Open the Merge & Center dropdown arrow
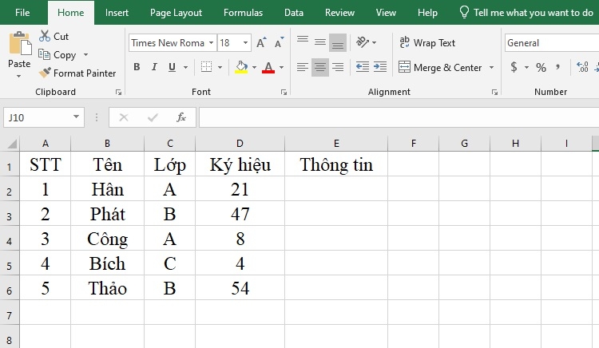Image resolution: width=599 pixels, height=348 pixels. (492, 68)
